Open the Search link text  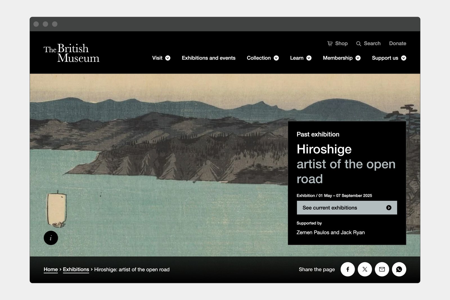372,43
